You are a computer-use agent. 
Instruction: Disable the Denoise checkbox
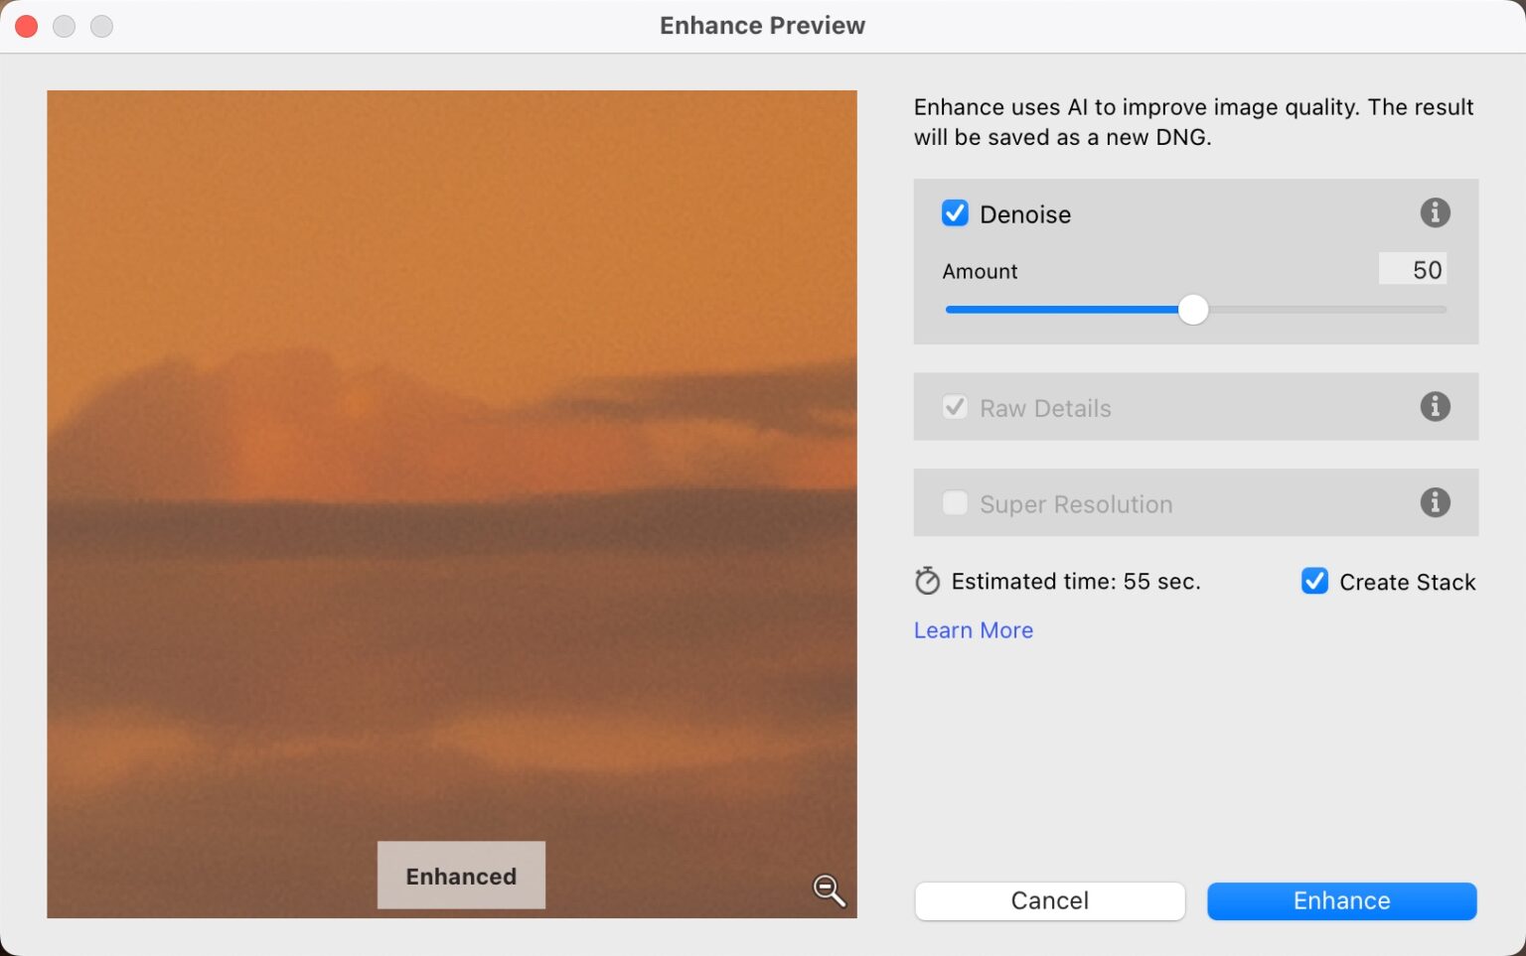(x=954, y=212)
